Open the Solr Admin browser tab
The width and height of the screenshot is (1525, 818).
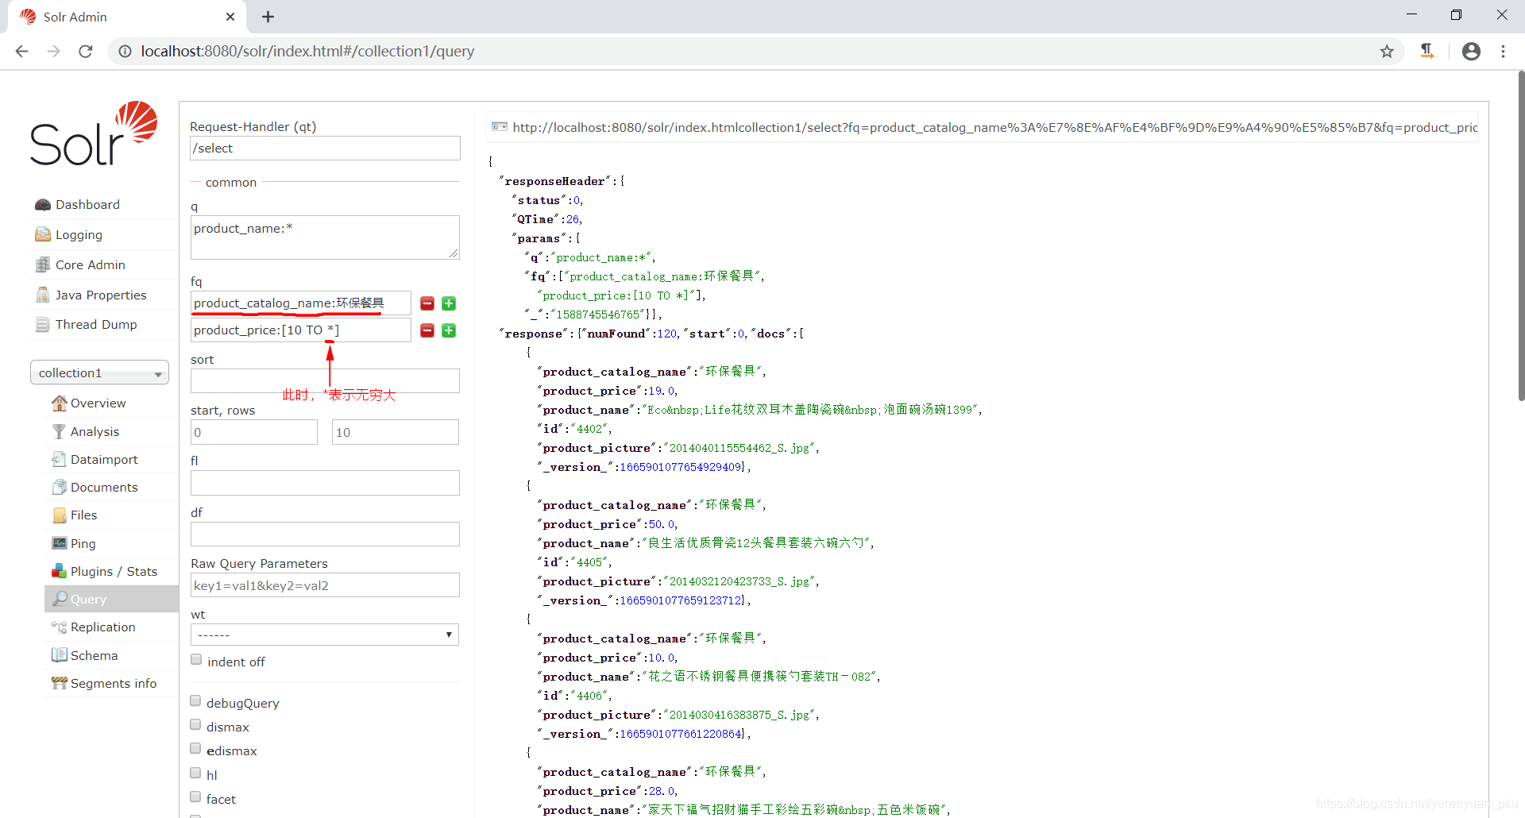pyautogui.click(x=127, y=17)
